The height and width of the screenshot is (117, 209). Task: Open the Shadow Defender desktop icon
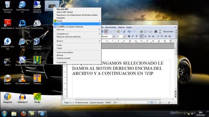click(x=23, y=61)
